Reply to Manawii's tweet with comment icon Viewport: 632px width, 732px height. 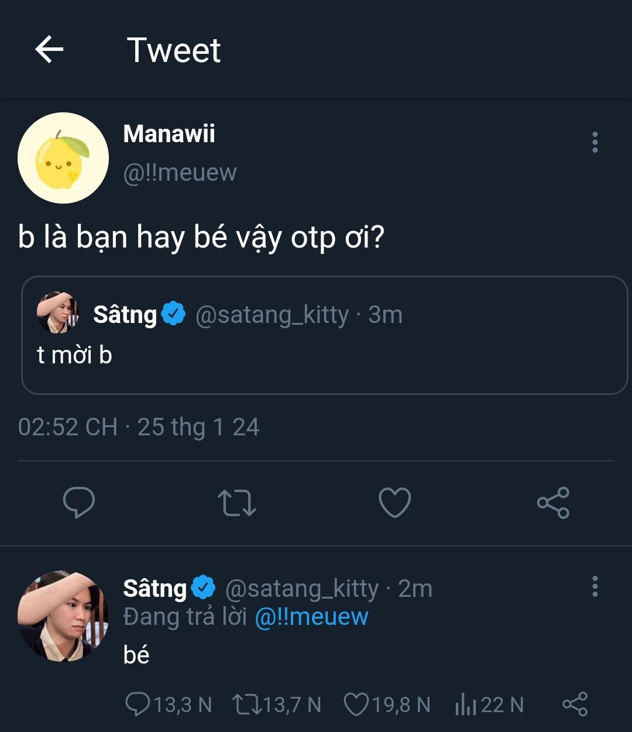79,503
